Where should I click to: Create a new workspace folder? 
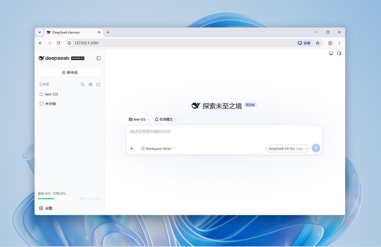(x=98, y=85)
